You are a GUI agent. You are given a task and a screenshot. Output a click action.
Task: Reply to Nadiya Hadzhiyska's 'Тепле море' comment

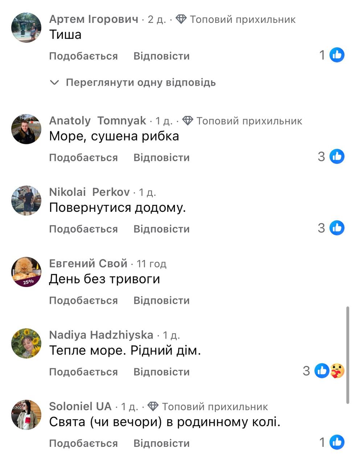pyautogui.click(x=161, y=372)
